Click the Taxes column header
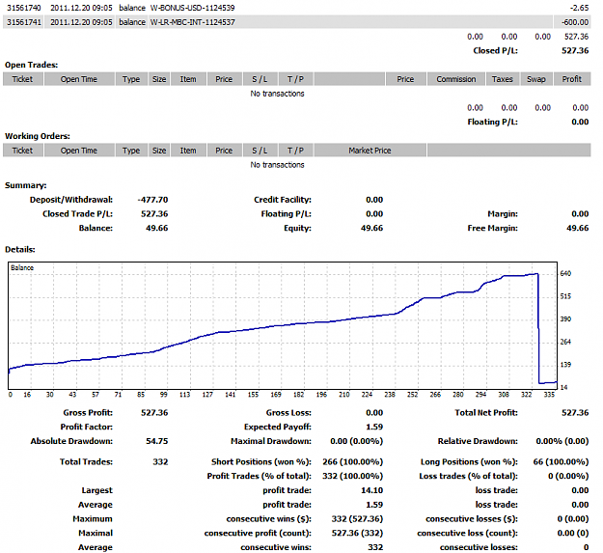Image resolution: width=603 pixels, height=553 pixels. [x=503, y=79]
